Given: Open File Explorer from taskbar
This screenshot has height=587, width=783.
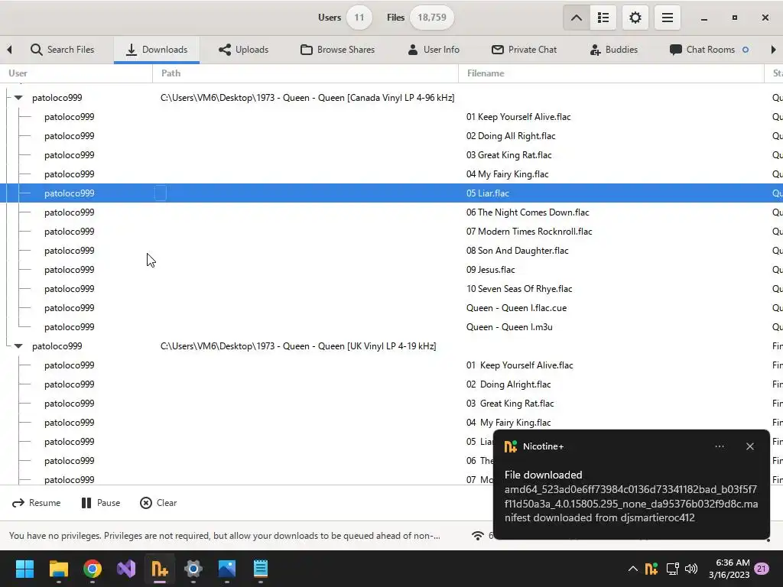Looking at the screenshot, I should tap(58, 569).
